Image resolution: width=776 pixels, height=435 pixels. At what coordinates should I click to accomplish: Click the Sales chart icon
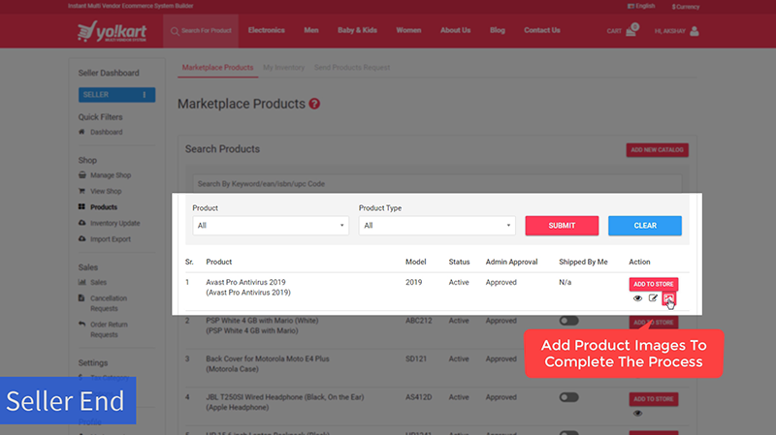click(81, 282)
